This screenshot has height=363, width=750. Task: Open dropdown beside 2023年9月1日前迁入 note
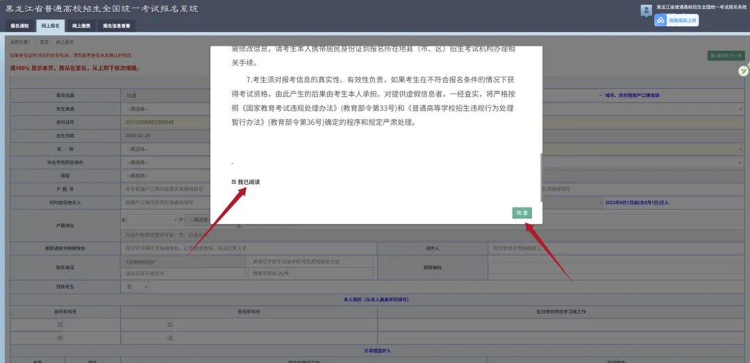tap(573, 203)
